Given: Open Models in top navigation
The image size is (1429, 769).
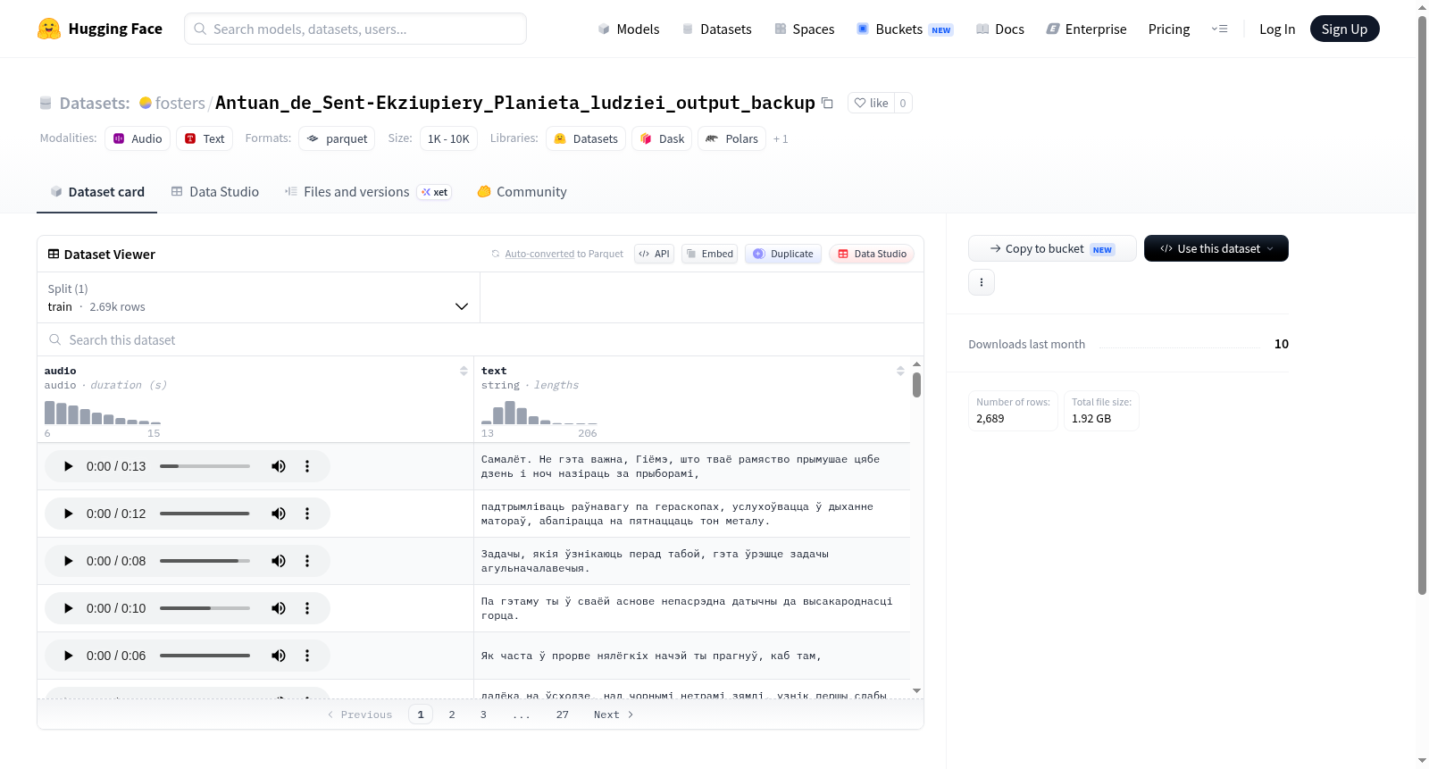Looking at the screenshot, I should pos(629,29).
